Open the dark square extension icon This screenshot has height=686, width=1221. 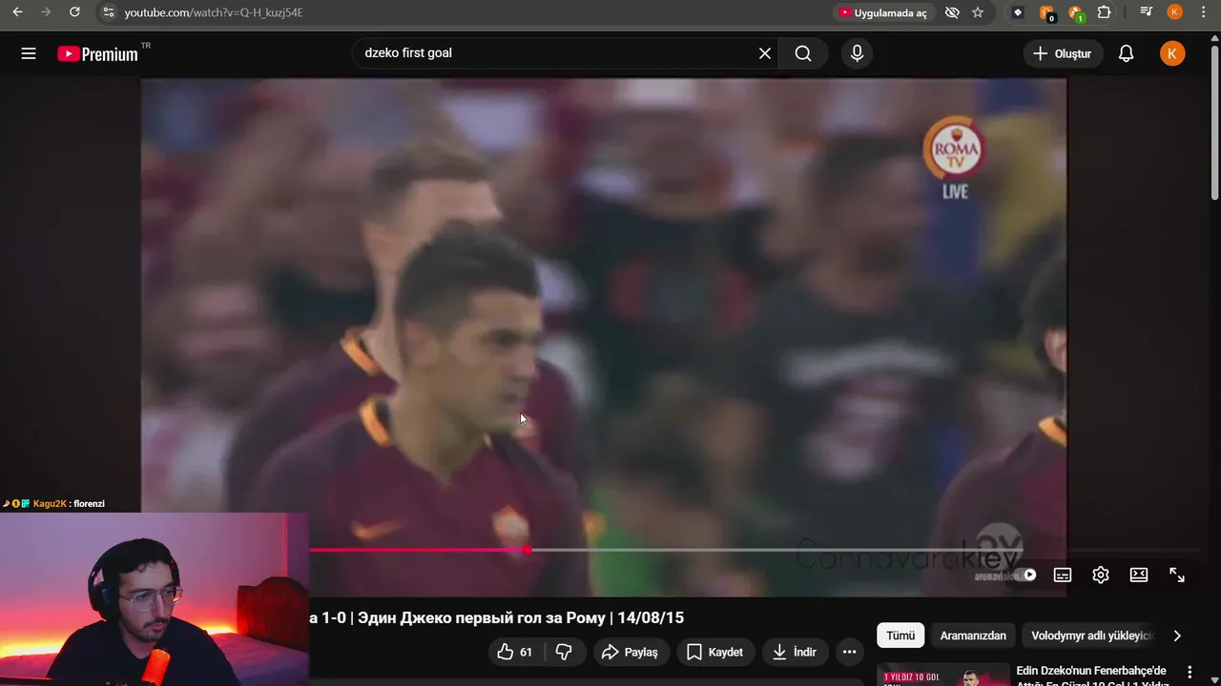[1018, 12]
